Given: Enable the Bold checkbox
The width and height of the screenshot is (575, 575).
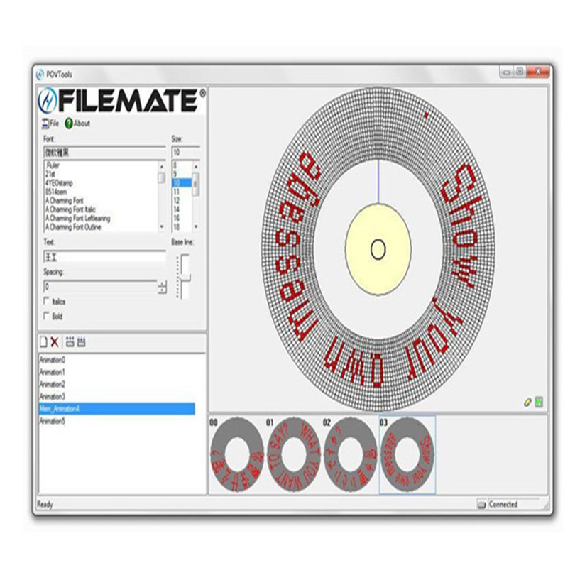Looking at the screenshot, I should point(48,316).
